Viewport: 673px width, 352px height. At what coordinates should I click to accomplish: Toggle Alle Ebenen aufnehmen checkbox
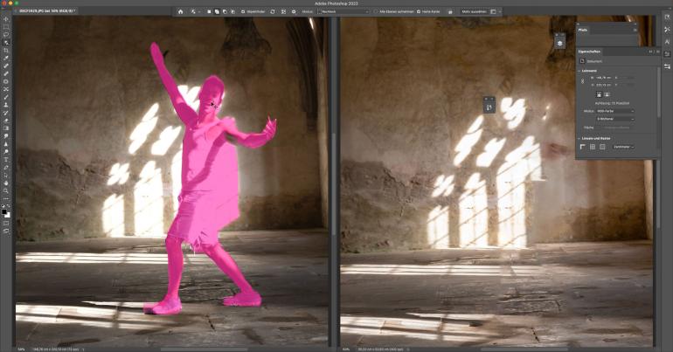[376, 11]
